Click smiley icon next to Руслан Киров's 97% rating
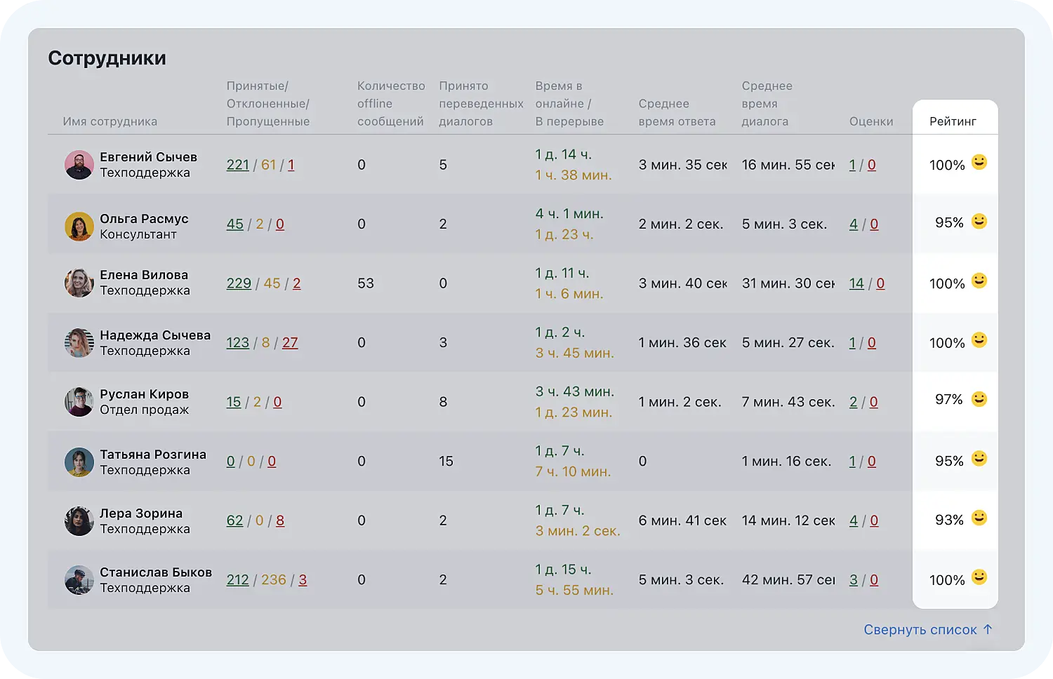Screen dimensions: 1053x679 click(979, 400)
